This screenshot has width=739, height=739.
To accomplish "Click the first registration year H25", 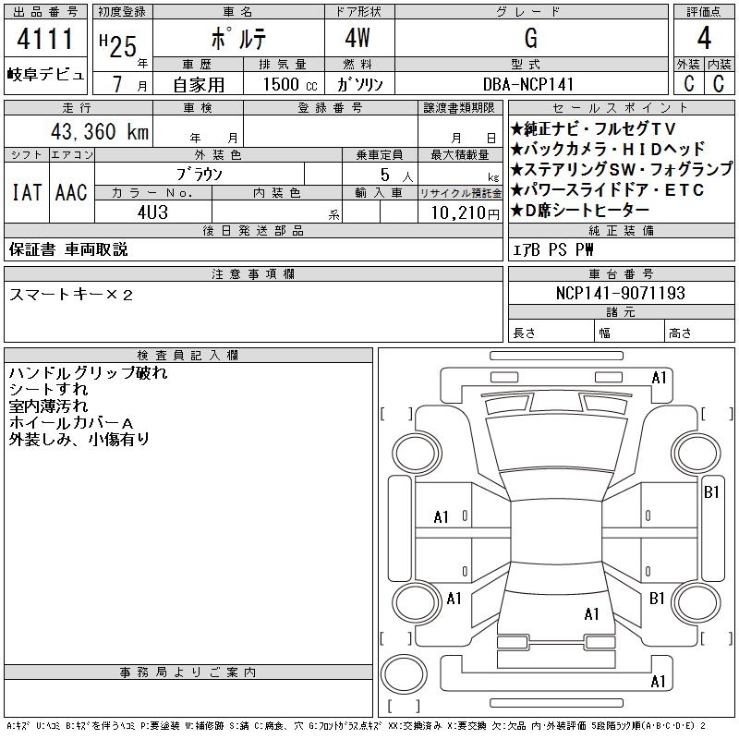I will click(118, 46).
